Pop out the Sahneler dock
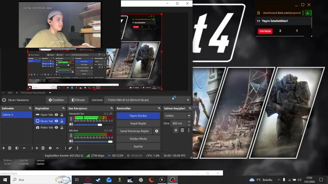This screenshot has width=328, height=184. (x=30, y=108)
